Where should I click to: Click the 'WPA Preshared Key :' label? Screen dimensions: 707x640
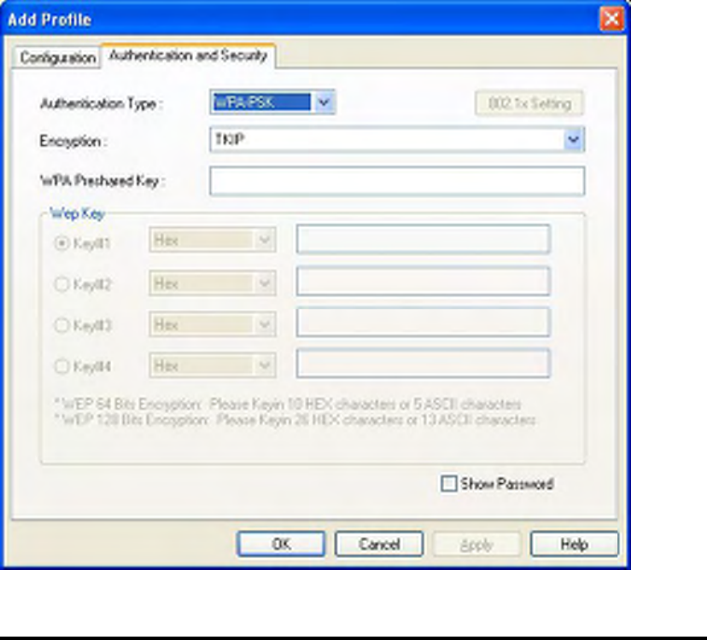pos(102,181)
